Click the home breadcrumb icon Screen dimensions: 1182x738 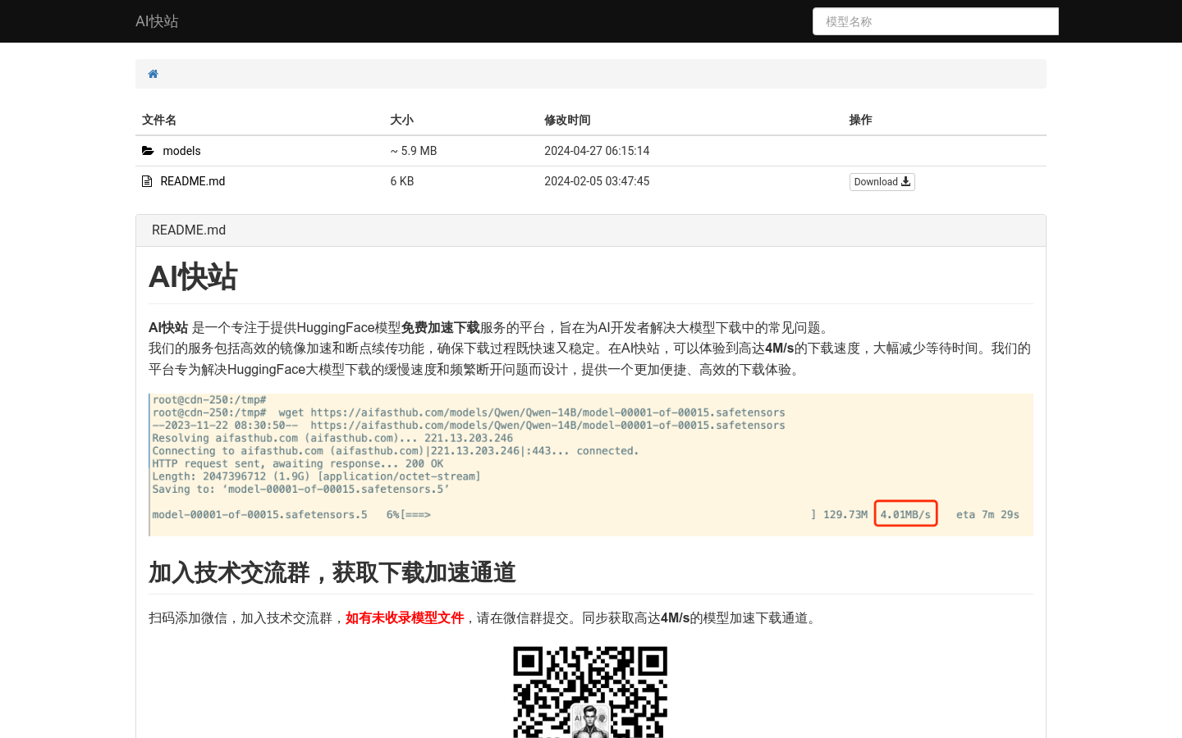(153, 74)
